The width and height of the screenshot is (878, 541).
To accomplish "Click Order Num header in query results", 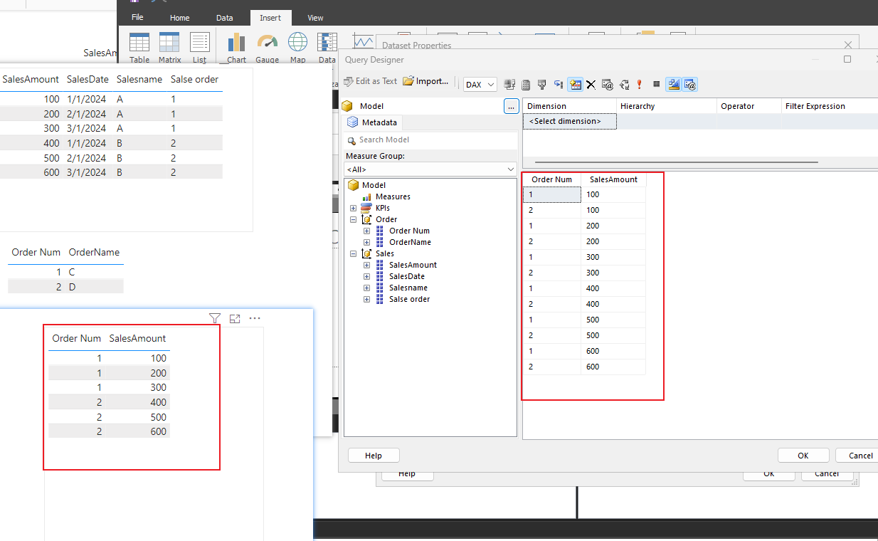I will (x=551, y=179).
